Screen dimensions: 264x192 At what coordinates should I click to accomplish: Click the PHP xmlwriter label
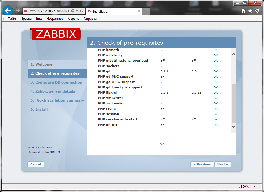pos(111,98)
